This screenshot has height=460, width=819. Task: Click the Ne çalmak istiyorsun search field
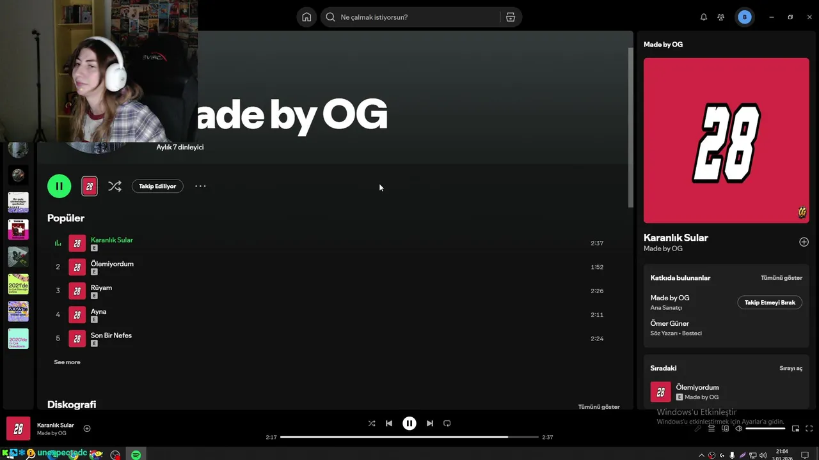(x=409, y=17)
